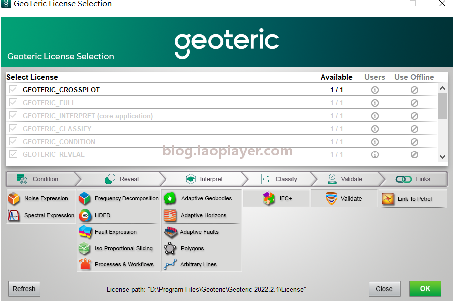Viewport: 453px width, 304px height.
Task: Click the GEOTERIC_CROSSPLOT license name
Action: (61, 90)
